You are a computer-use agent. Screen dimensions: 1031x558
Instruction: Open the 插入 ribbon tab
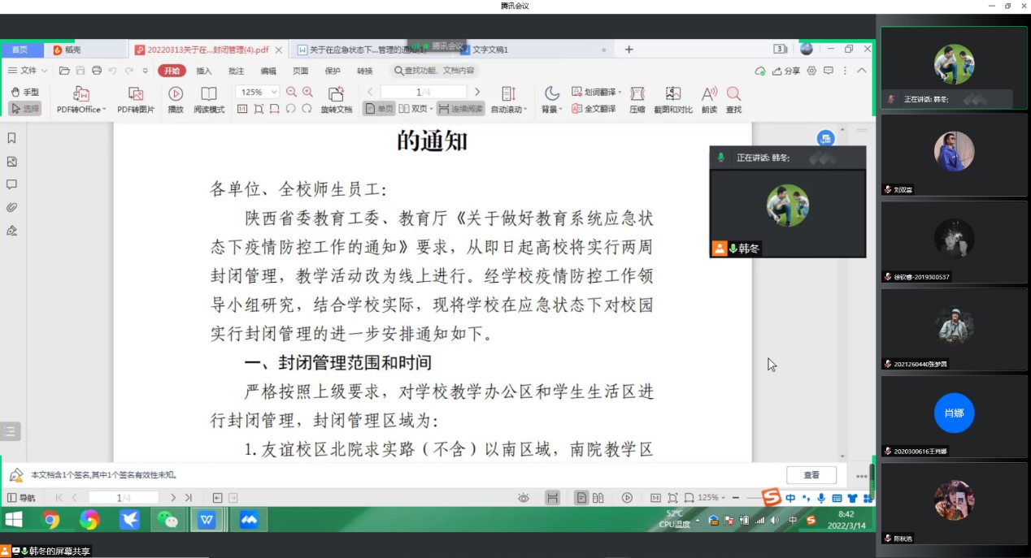pyautogui.click(x=203, y=71)
